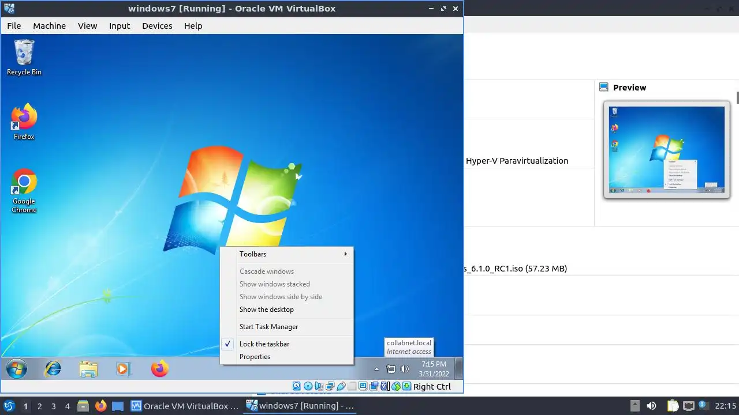Click the guest volume speaker tray icon
Viewport: 739px width, 415px height.
pyautogui.click(x=405, y=369)
